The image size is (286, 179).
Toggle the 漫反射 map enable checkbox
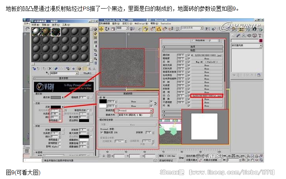(189, 55)
